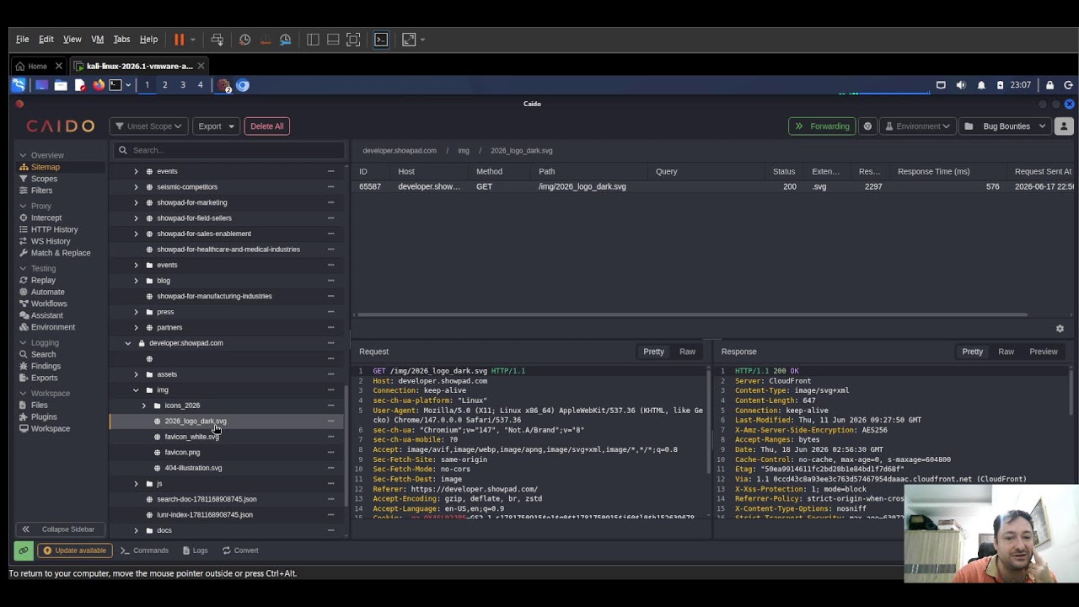Open the Automate tool
The image size is (1079, 607).
[x=47, y=292]
